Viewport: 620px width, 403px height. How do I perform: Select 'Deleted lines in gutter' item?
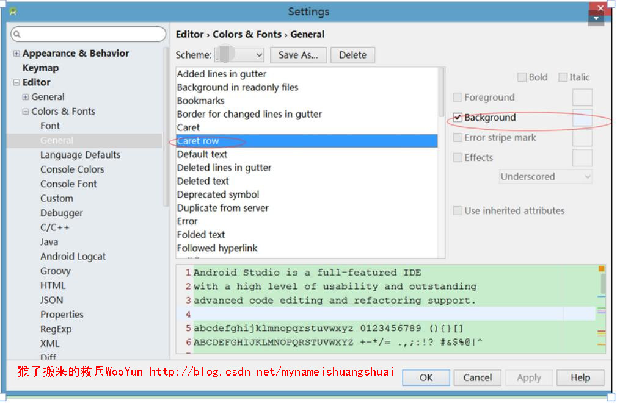(x=307, y=168)
